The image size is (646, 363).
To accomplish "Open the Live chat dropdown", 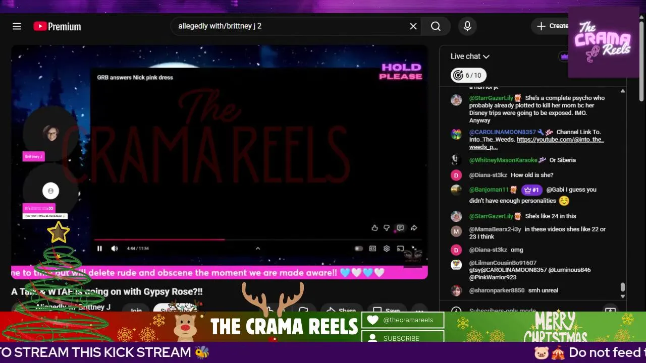I will point(470,56).
